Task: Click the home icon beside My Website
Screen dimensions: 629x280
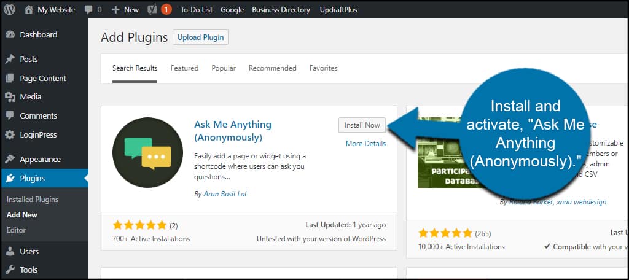Action: (28, 10)
